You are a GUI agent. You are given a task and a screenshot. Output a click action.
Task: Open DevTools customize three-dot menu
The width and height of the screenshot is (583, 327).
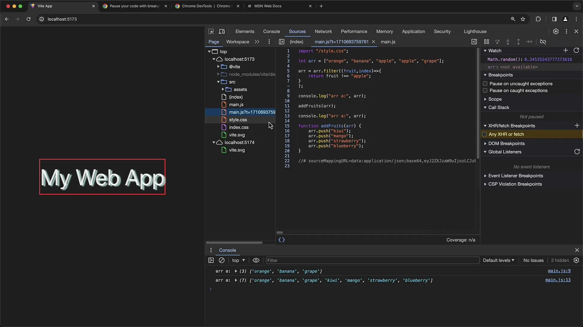[566, 31]
